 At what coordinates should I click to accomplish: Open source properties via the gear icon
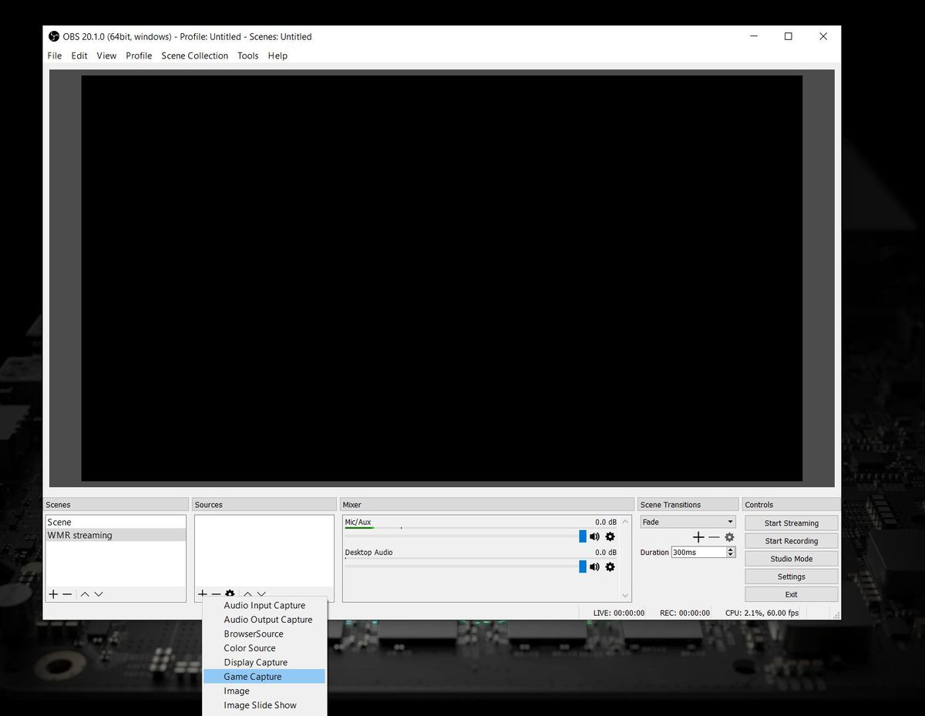click(x=229, y=593)
